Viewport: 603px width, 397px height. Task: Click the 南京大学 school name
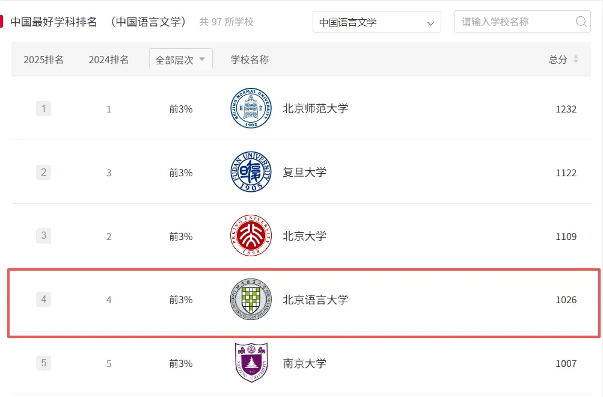[304, 363]
